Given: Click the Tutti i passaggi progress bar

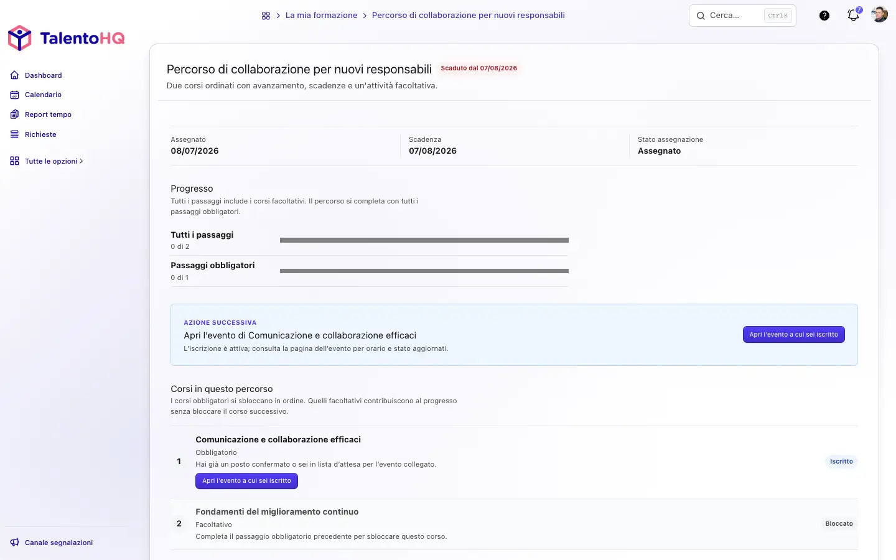Looking at the screenshot, I should [424, 240].
